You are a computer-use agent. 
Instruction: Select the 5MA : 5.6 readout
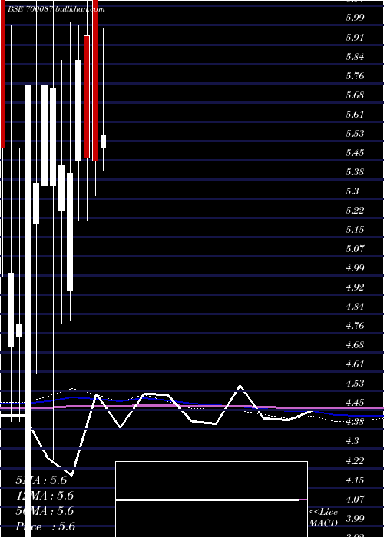pyautogui.click(x=41, y=480)
